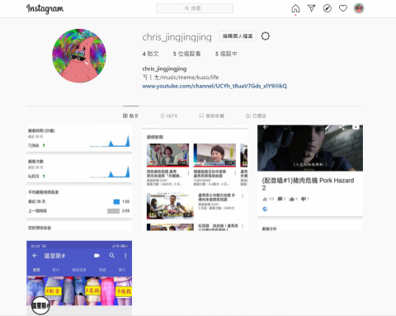The image size is (396, 316).
Task: Click three-dot menu in blue channel post
Action: [x=125, y=256]
